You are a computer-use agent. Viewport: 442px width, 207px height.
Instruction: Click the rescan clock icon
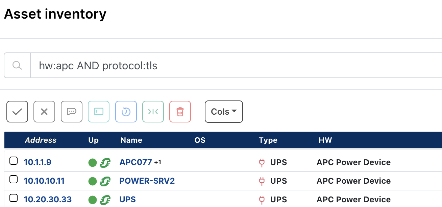tap(126, 112)
